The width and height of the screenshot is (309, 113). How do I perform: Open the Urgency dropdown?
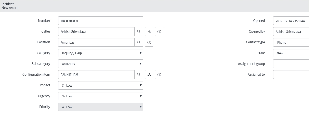pos(101,96)
